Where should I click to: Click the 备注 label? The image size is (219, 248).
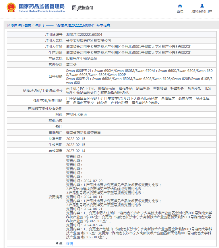point(59,127)
